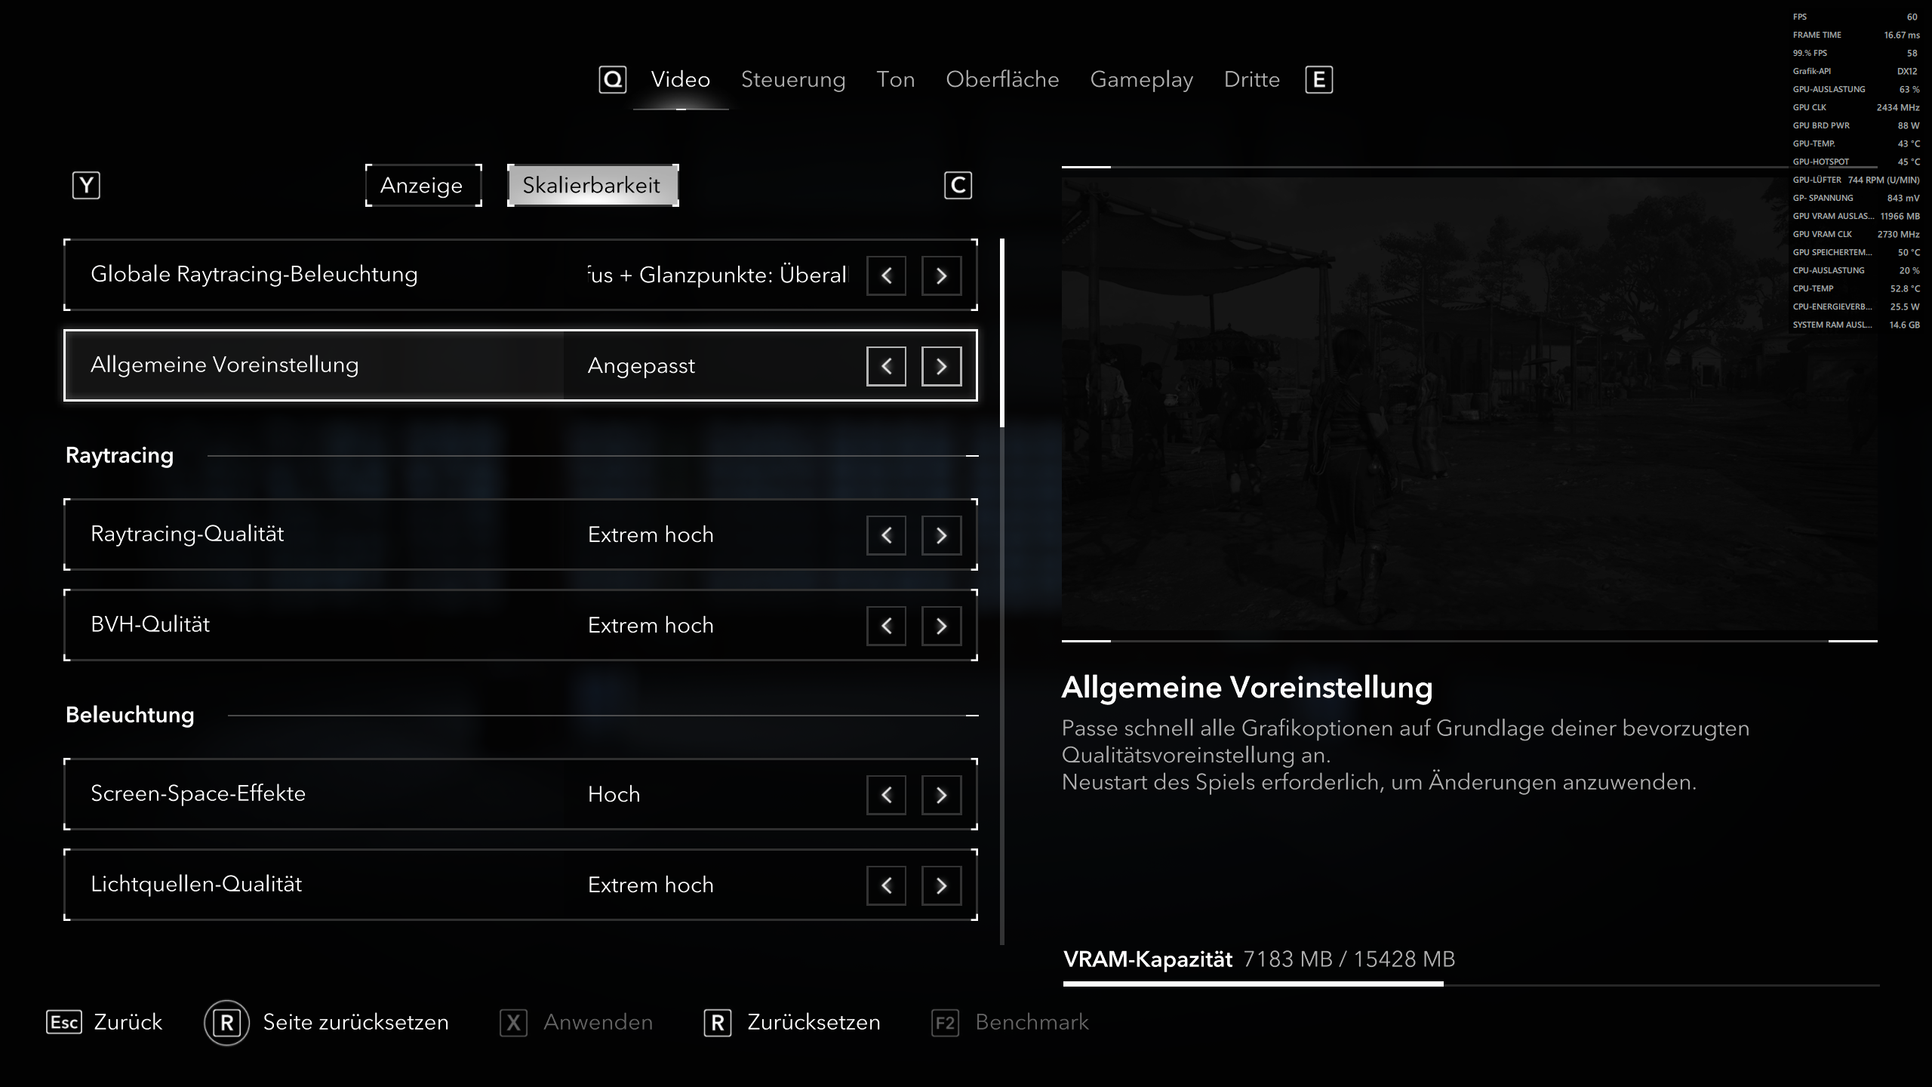Click right arrow for Raytracing-Qualität

tap(941, 535)
